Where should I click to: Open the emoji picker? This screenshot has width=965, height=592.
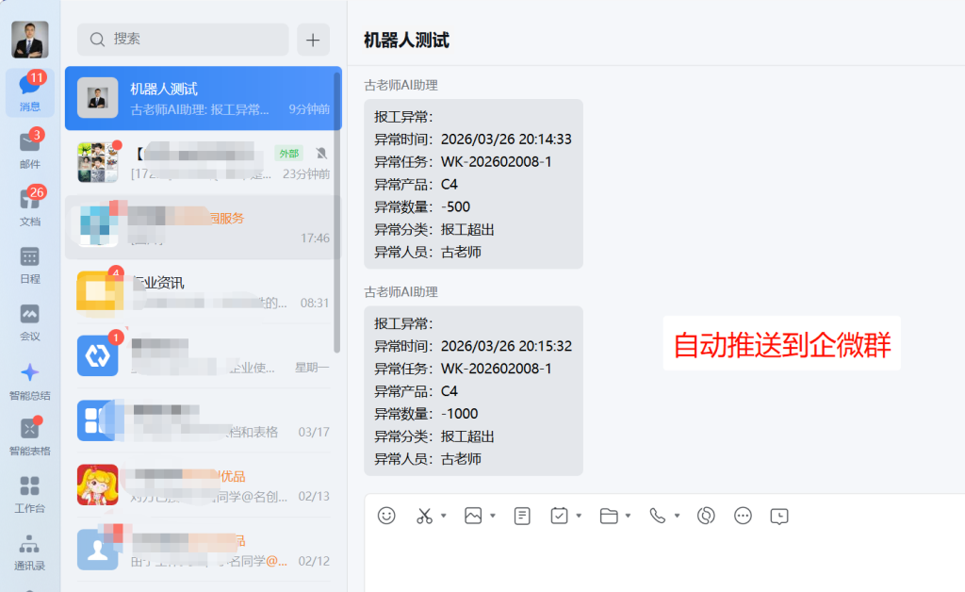pos(386,516)
